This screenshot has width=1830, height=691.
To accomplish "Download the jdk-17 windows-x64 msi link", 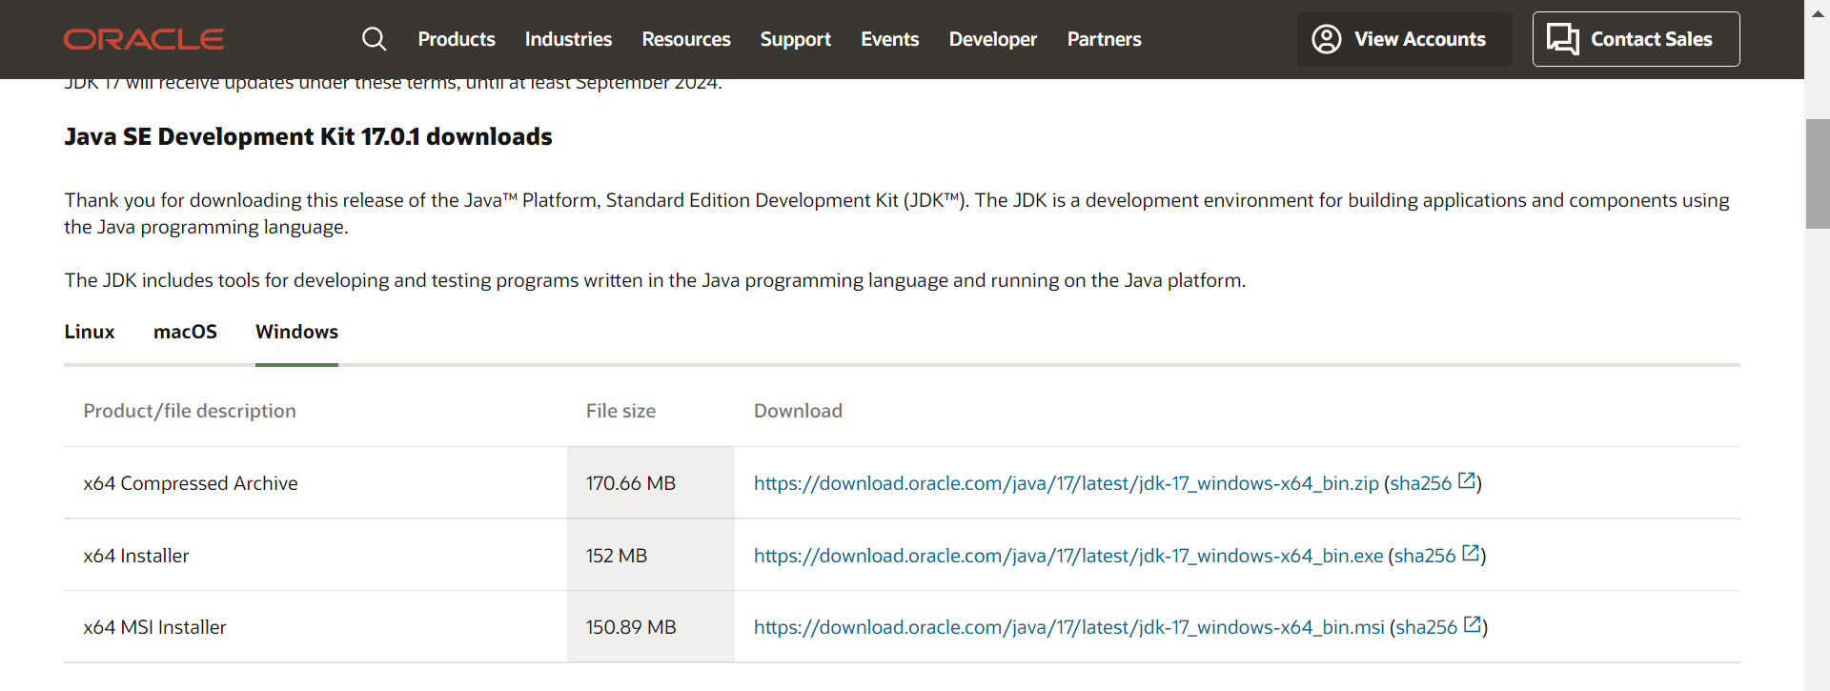I will click(1069, 627).
